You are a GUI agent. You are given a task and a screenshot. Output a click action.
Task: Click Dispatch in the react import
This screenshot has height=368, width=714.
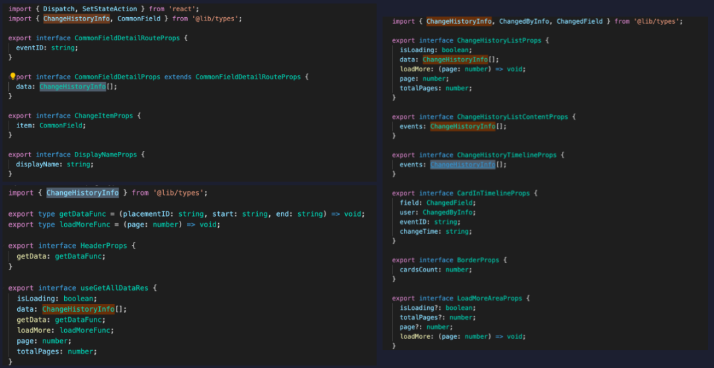pos(62,9)
